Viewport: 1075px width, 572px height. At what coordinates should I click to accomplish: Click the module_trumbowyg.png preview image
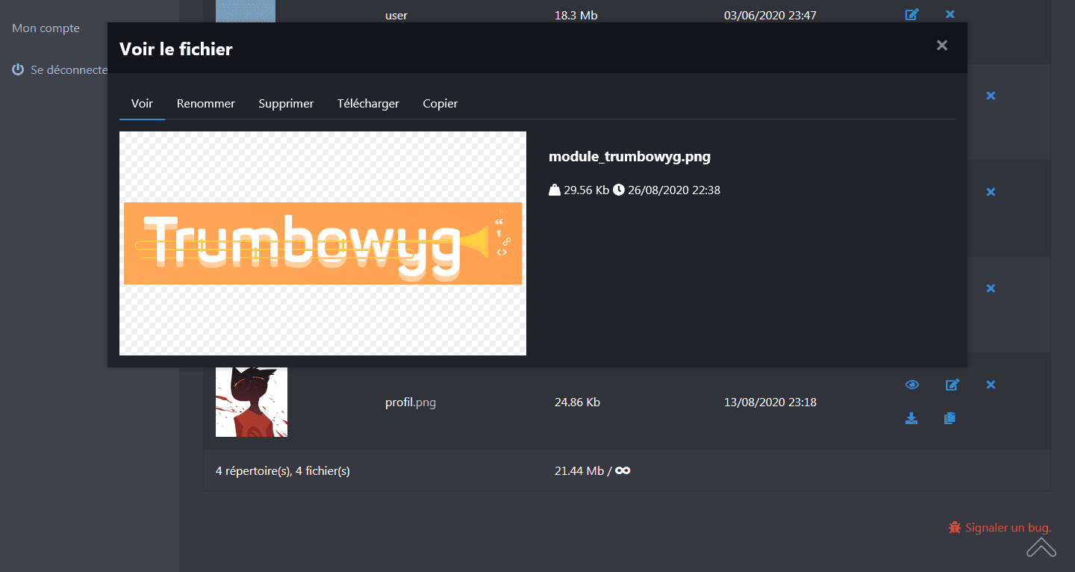click(x=322, y=243)
